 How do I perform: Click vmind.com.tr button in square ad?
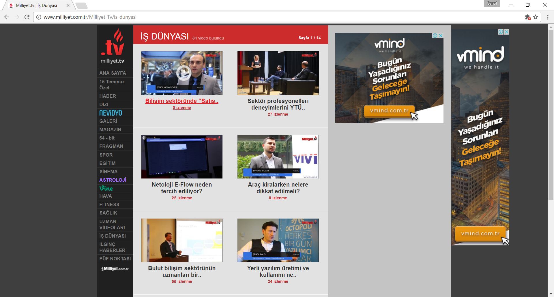(x=389, y=111)
